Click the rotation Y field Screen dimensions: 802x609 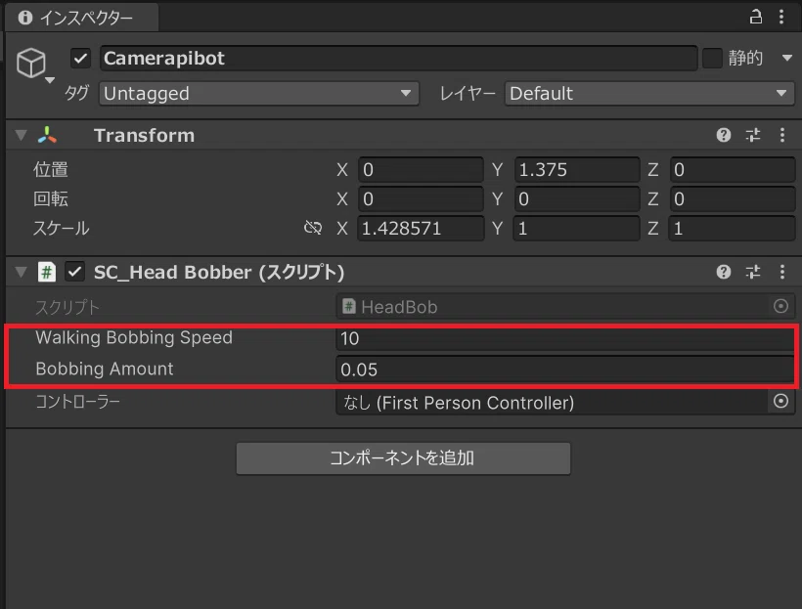[x=577, y=198]
